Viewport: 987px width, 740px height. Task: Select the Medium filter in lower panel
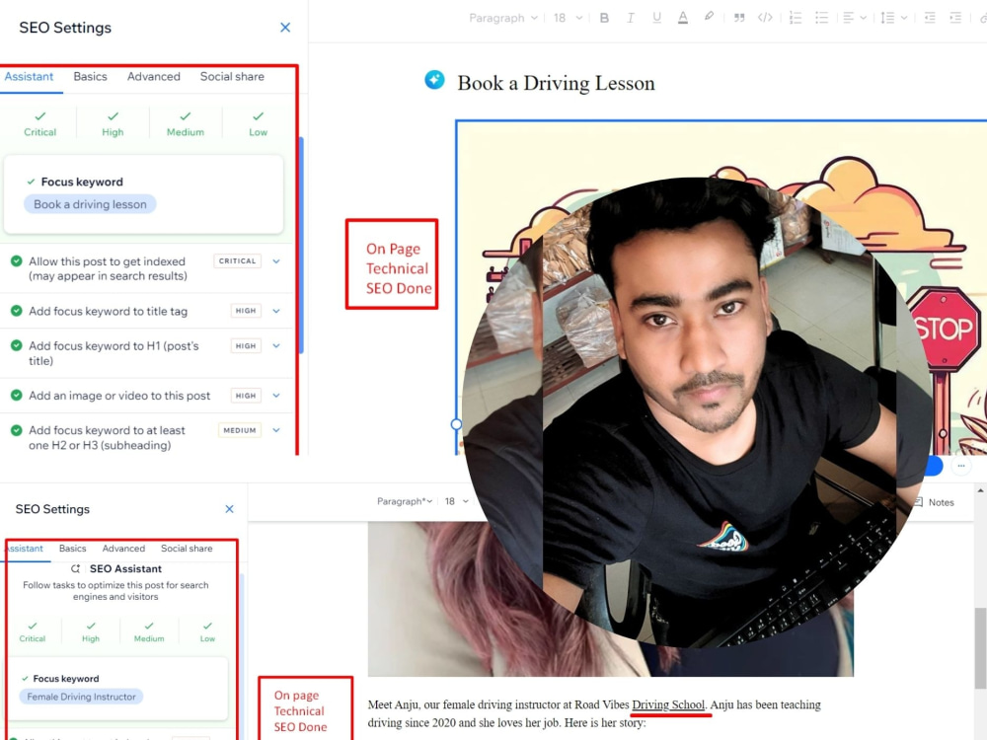point(149,631)
